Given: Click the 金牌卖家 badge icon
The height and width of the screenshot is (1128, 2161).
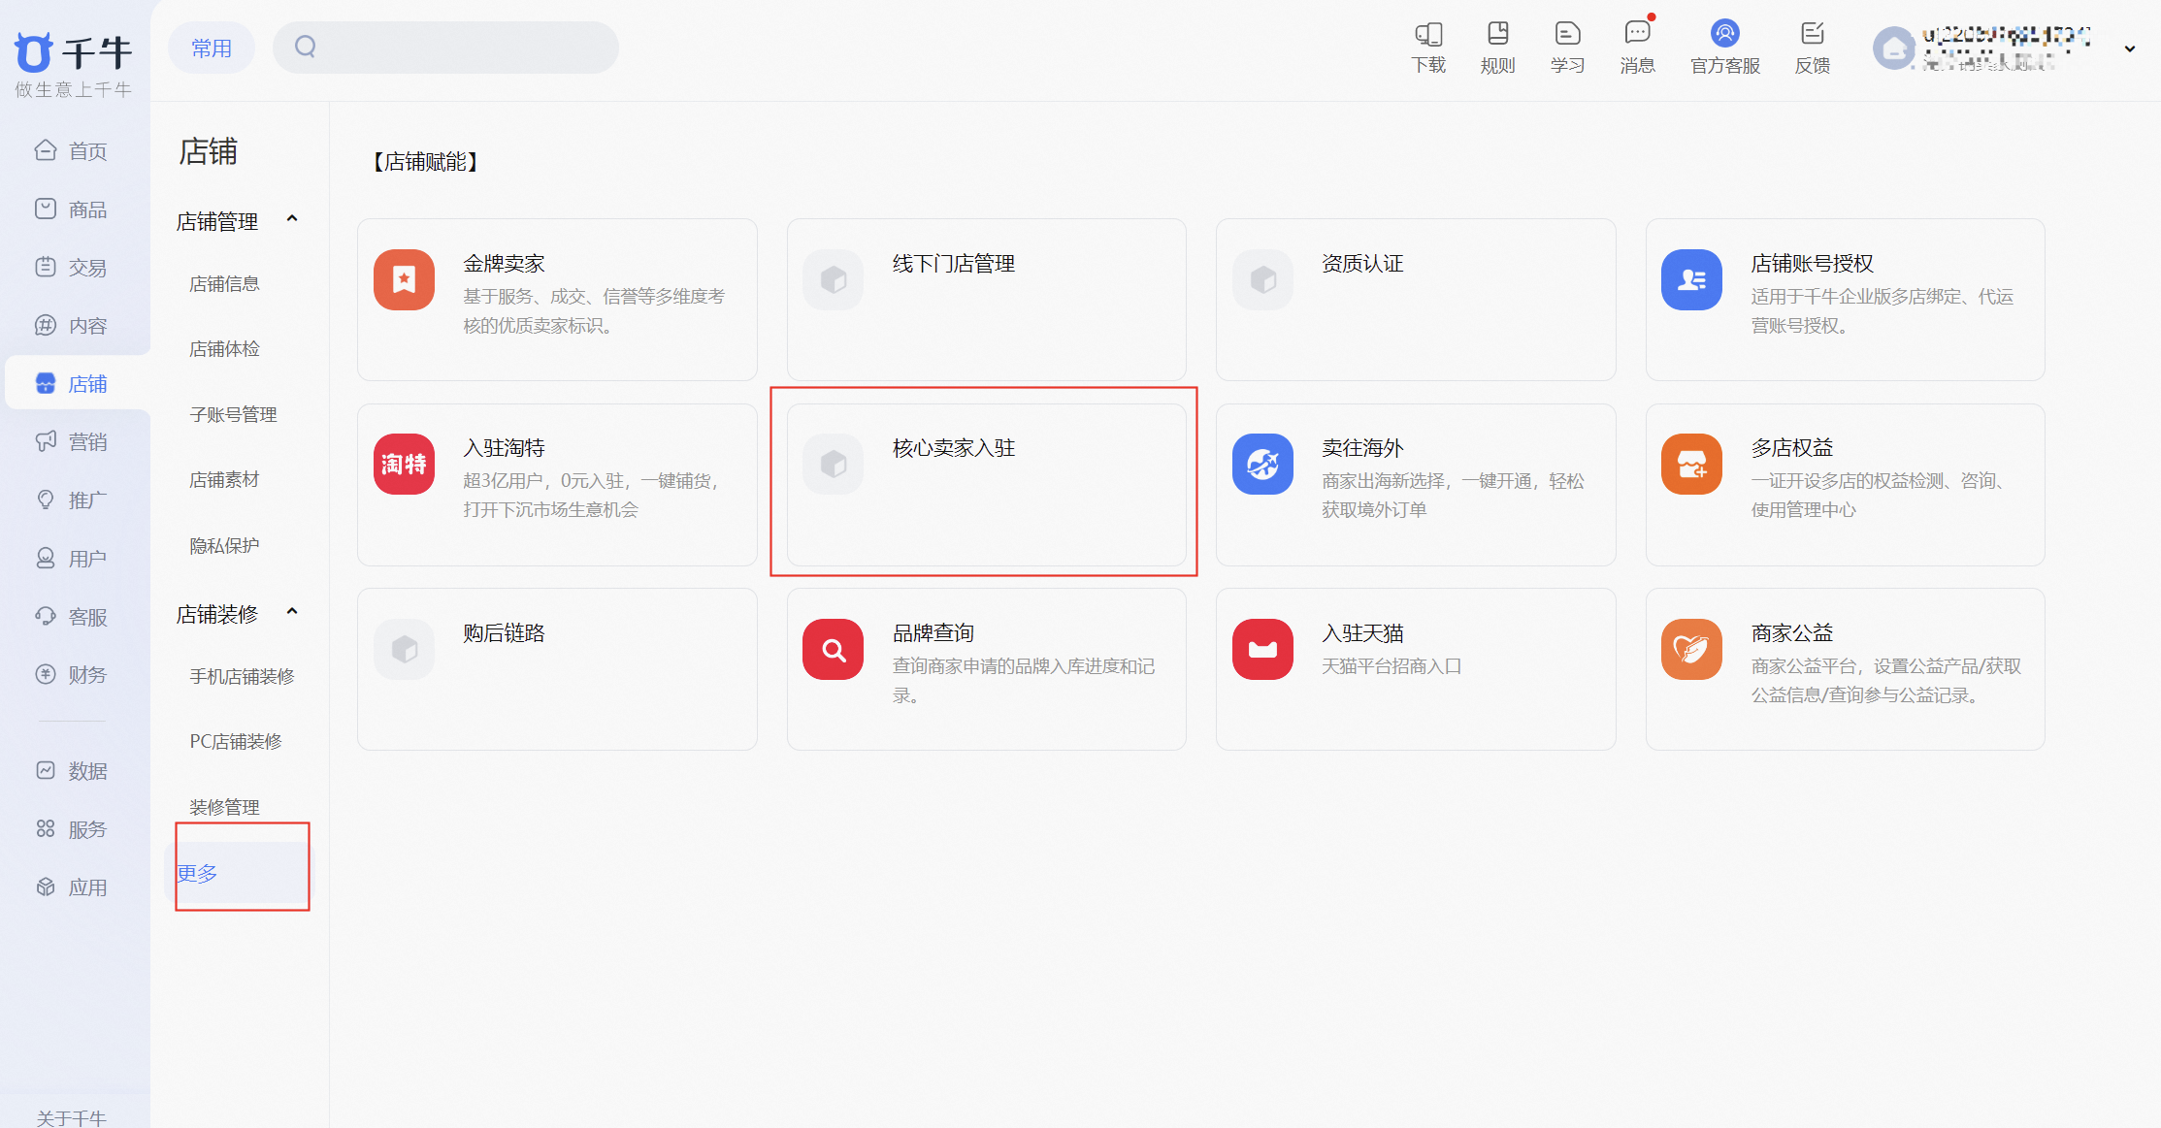Looking at the screenshot, I should tap(404, 280).
